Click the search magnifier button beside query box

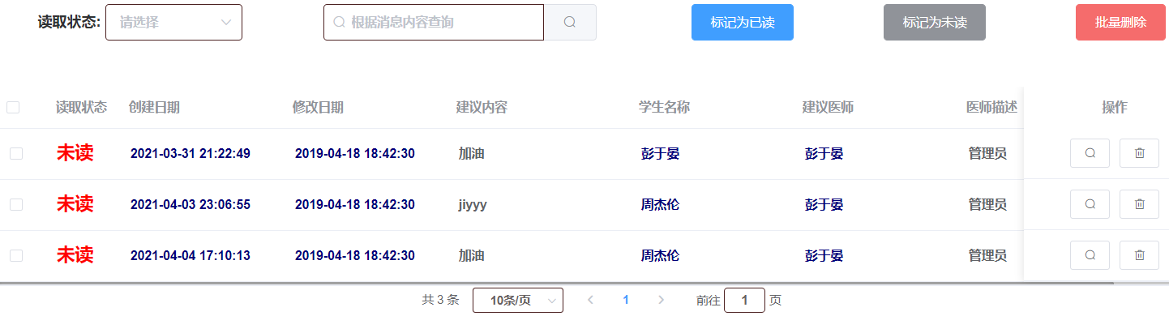[x=570, y=23]
